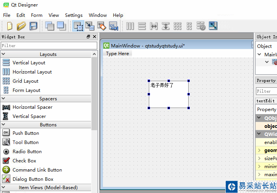Collapse the QObject property group

click(259, 118)
